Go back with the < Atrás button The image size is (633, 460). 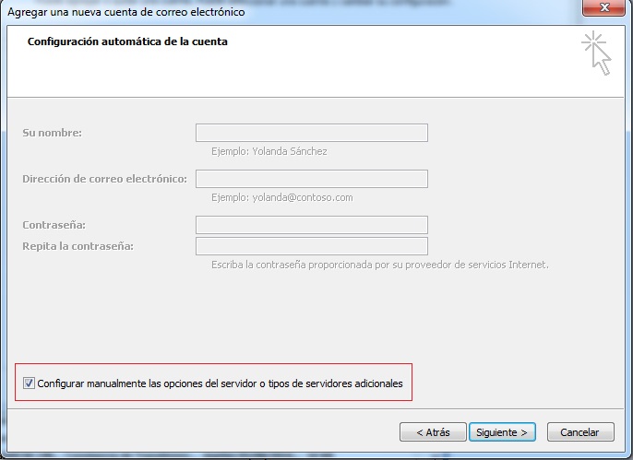pos(433,432)
